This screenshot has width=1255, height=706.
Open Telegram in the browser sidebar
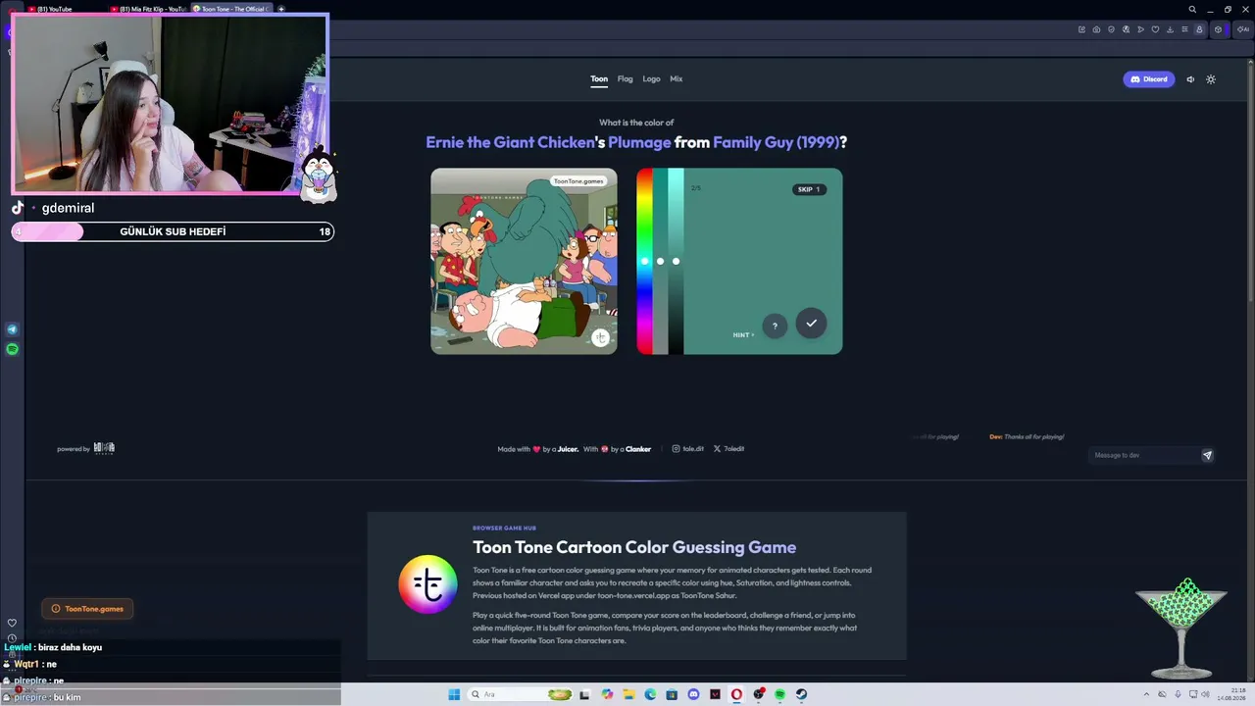tap(12, 329)
